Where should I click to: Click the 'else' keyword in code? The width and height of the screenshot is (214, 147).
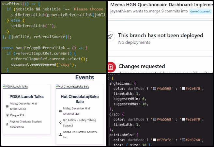click(x=16, y=20)
